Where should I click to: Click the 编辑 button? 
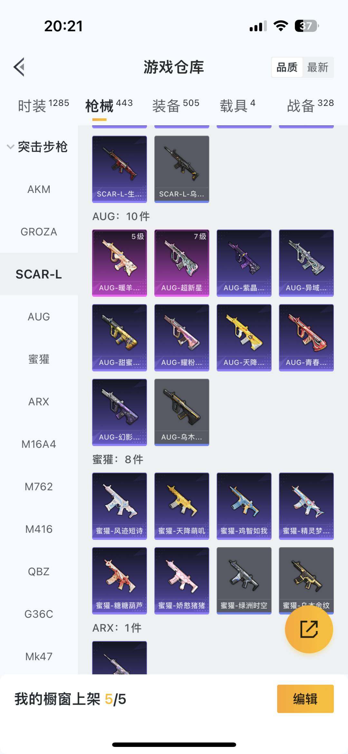coord(305,699)
